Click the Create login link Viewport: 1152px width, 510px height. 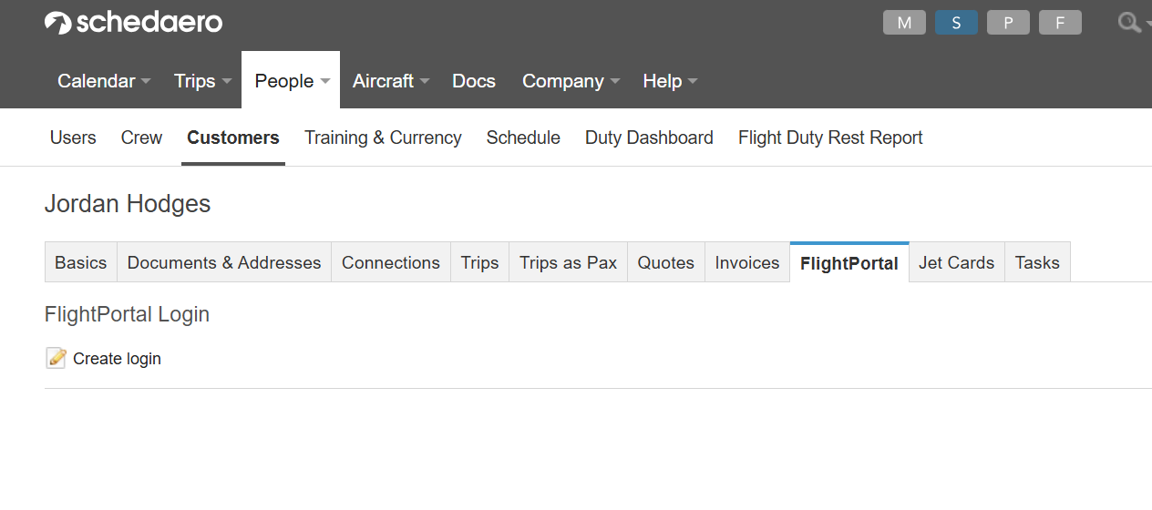coord(117,359)
